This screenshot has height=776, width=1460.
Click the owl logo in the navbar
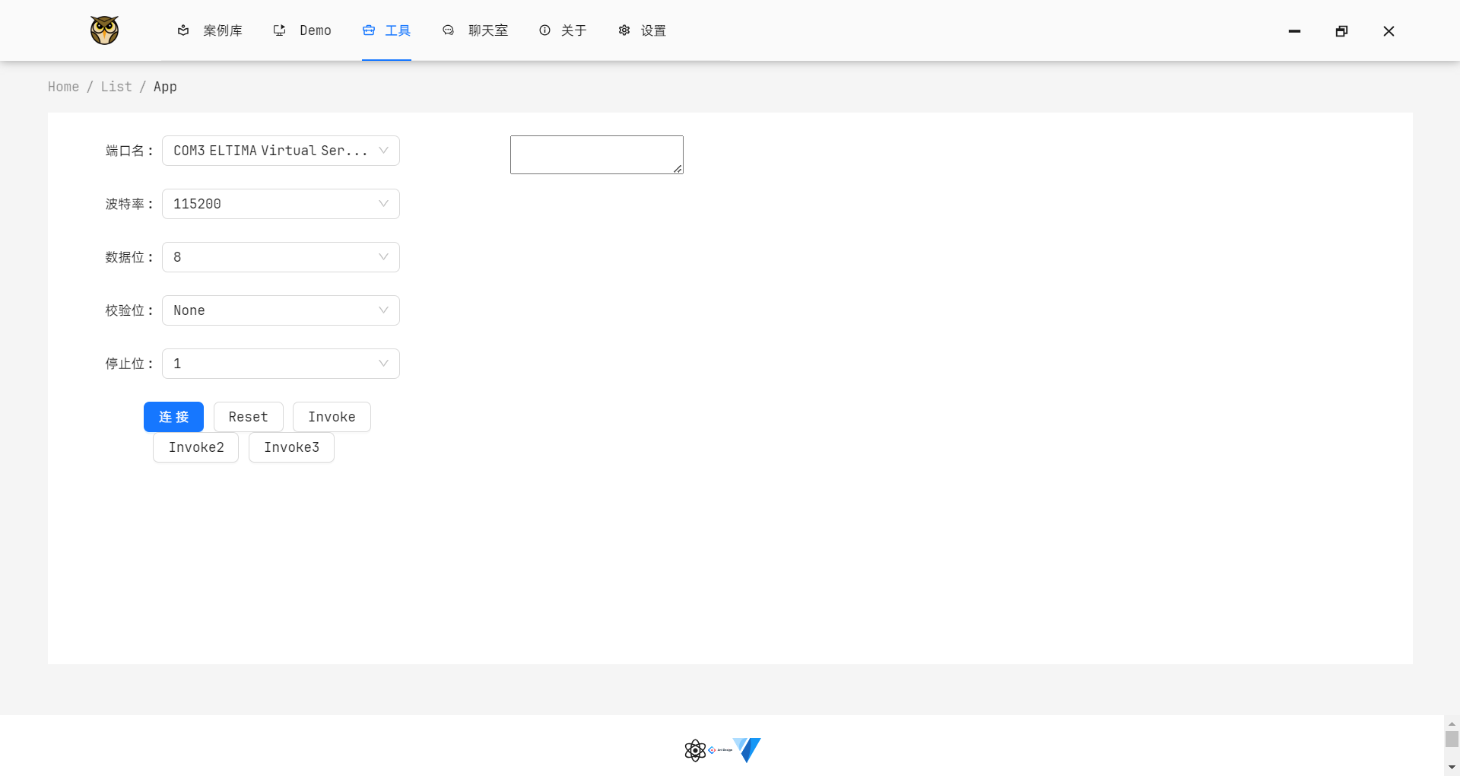[x=103, y=30]
